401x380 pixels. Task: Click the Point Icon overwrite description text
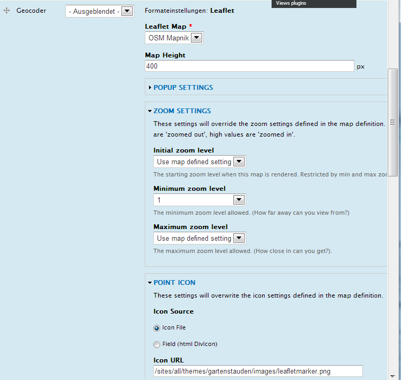(x=268, y=295)
